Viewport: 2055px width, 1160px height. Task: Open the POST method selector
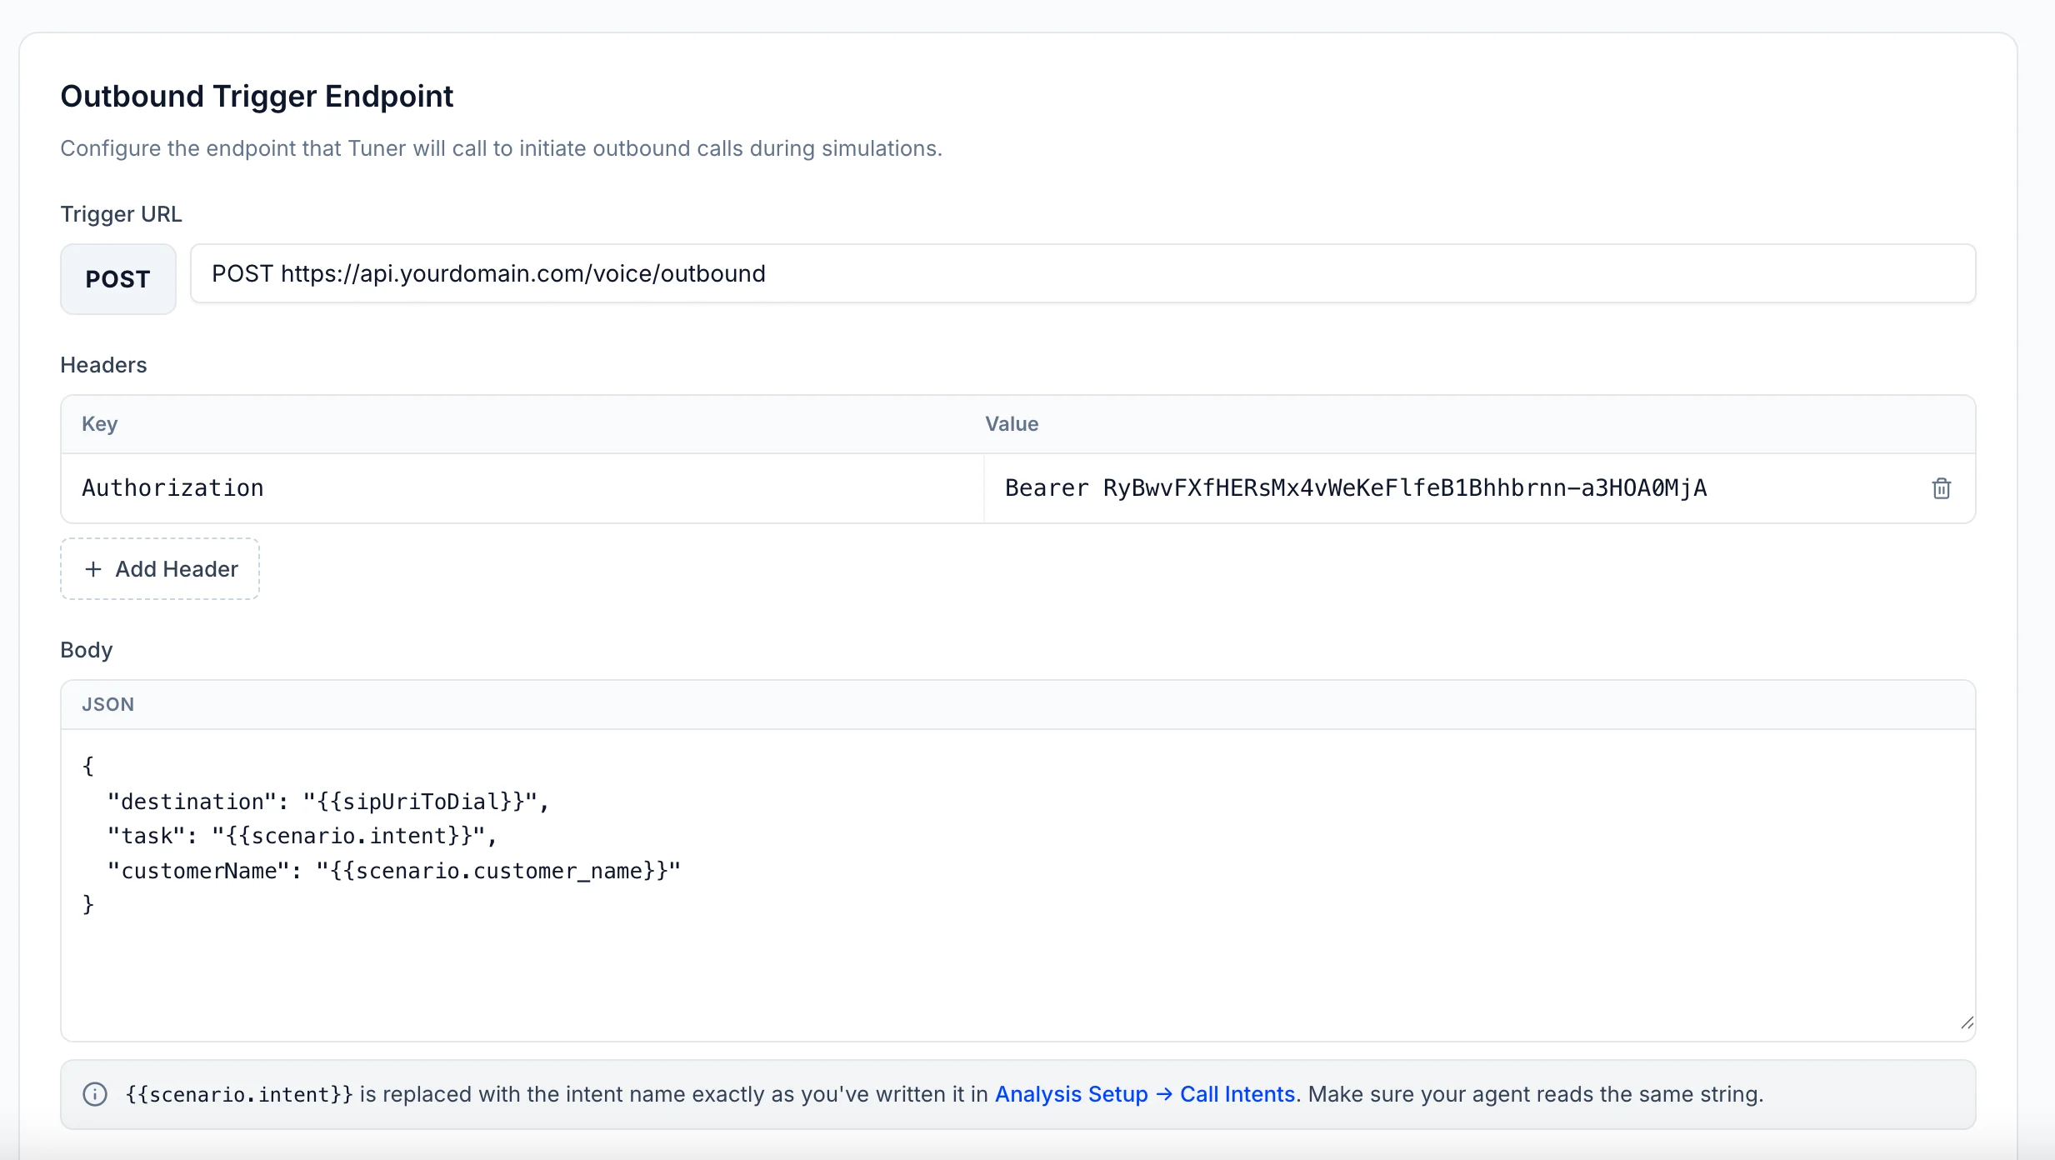tap(117, 279)
